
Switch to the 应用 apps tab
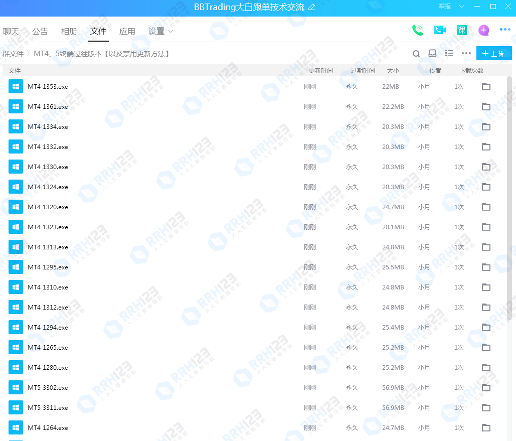point(127,31)
